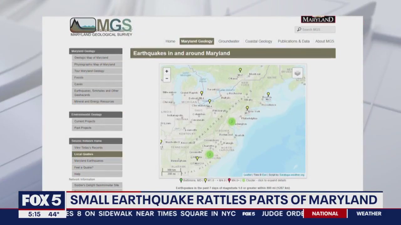The width and height of the screenshot is (401, 225).
Task: Open Soldier's Delight Seismometer Site link
Action: coord(97,185)
